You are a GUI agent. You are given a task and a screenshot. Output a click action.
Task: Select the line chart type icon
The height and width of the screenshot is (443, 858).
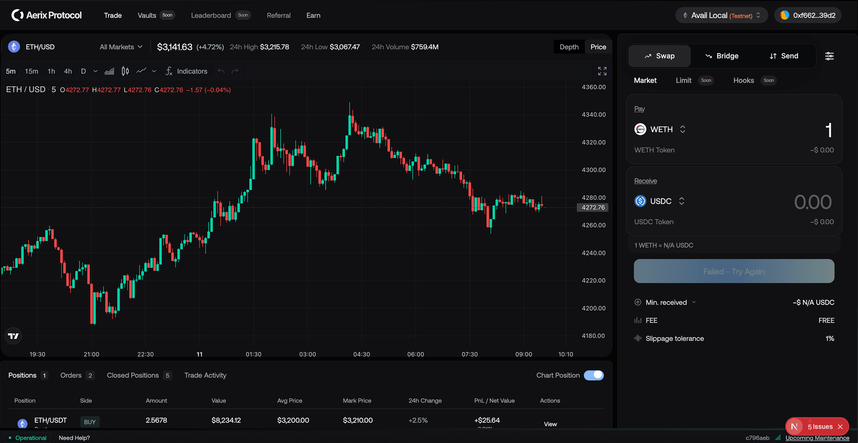click(142, 71)
